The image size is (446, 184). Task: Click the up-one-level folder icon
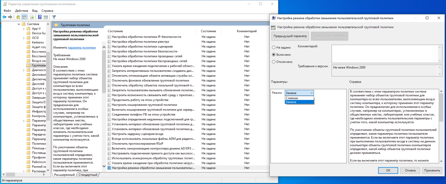tap(18, 17)
